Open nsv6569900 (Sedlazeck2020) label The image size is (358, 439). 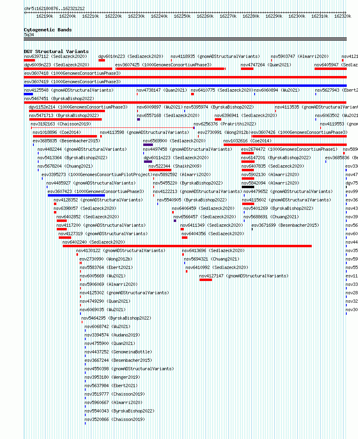[174, 141]
